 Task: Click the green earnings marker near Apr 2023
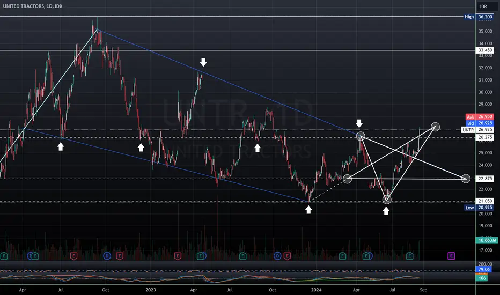[x=200, y=256]
